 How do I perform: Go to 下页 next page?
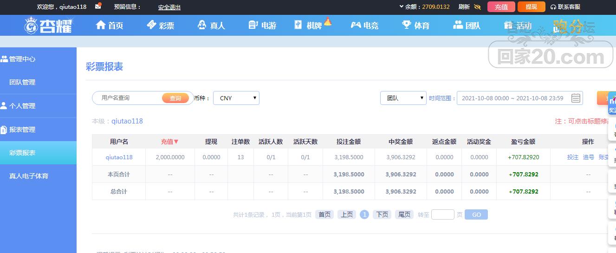382,214
